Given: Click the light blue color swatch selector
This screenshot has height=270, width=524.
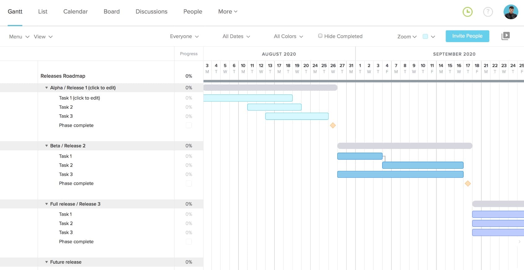Looking at the screenshot, I should (426, 37).
